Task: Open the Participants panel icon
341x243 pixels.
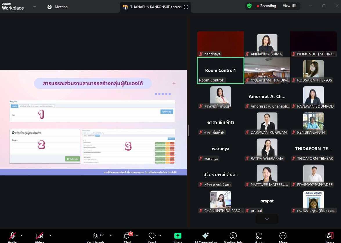Action: coord(95,236)
